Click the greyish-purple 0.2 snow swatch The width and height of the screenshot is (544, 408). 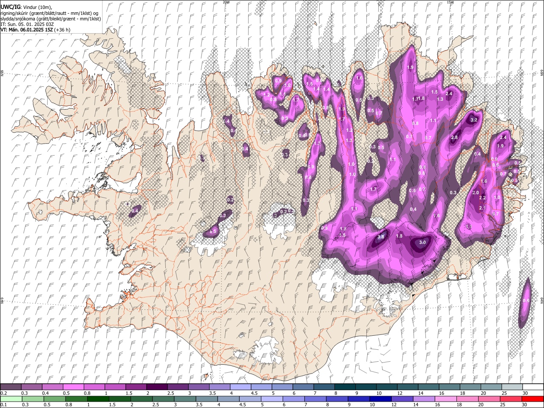coord(11,387)
